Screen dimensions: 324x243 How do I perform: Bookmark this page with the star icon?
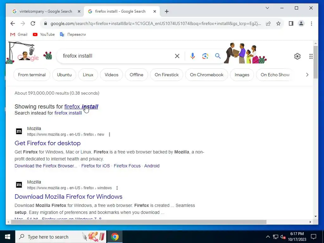[278, 23]
